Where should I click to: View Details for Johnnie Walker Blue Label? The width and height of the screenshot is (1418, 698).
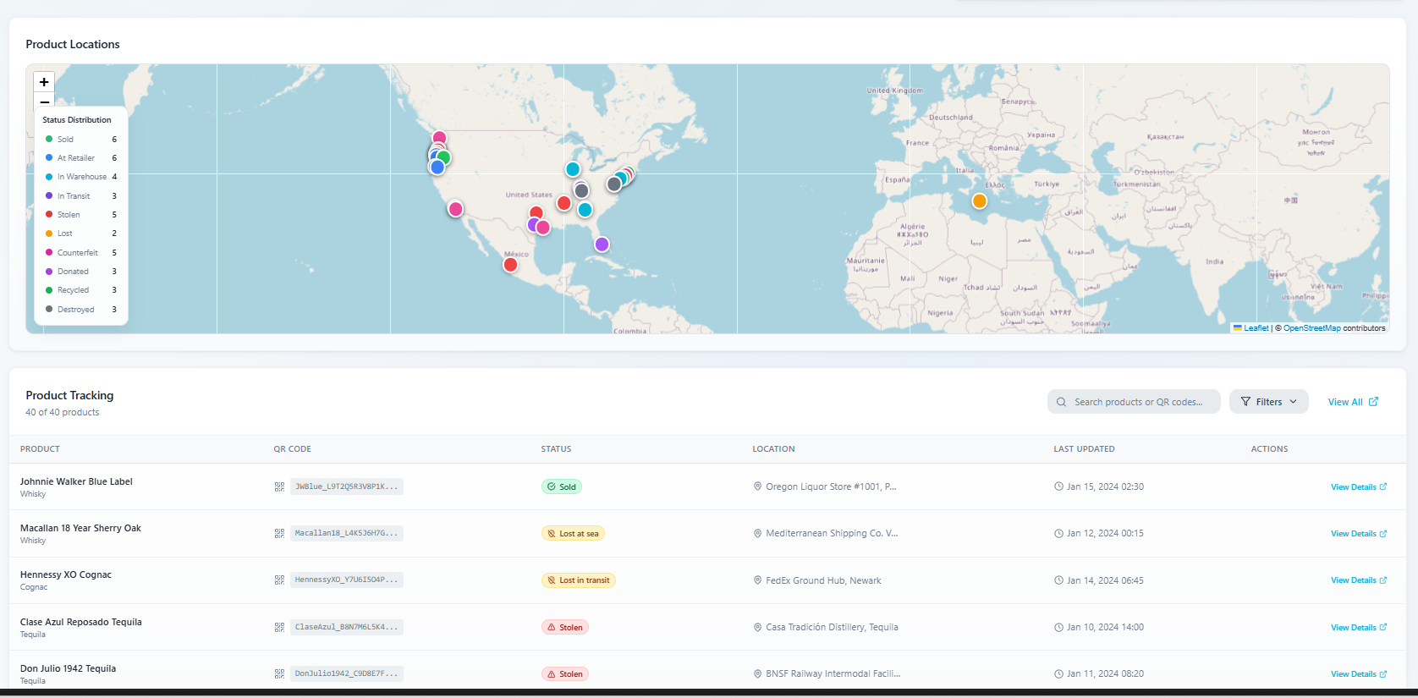click(1359, 487)
